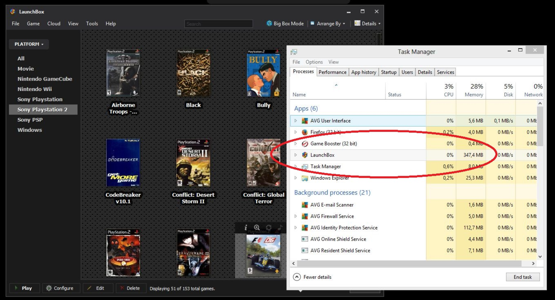The height and width of the screenshot is (300, 555).
Task: Click the AVG E-mail Scanner icon
Action: pyautogui.click(x=305, y=205)
